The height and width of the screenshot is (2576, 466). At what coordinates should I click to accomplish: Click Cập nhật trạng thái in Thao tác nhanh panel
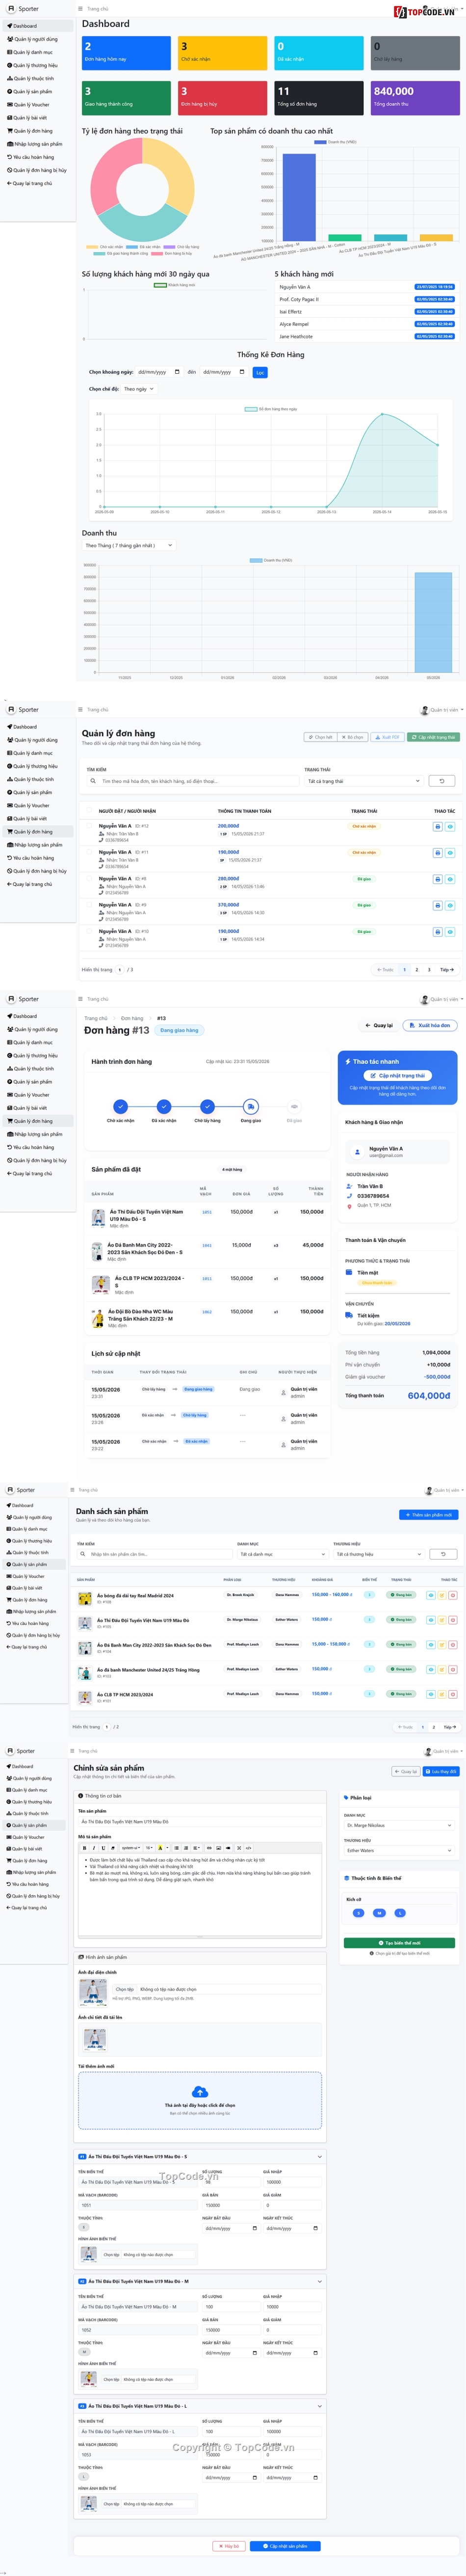(397, 1075)
